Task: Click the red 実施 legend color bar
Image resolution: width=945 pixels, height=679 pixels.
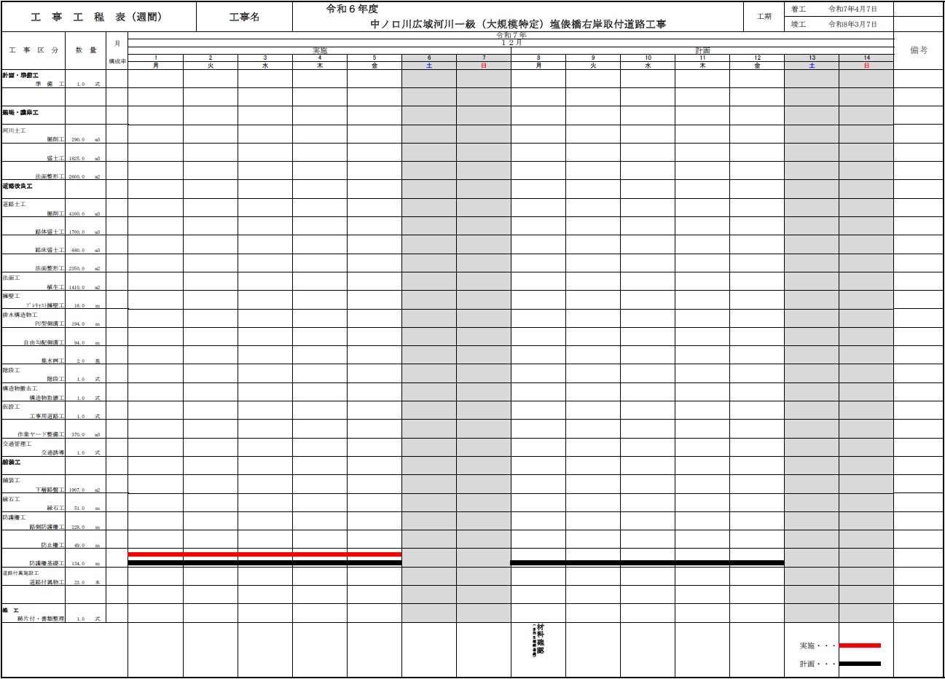Action: point(860,645)
